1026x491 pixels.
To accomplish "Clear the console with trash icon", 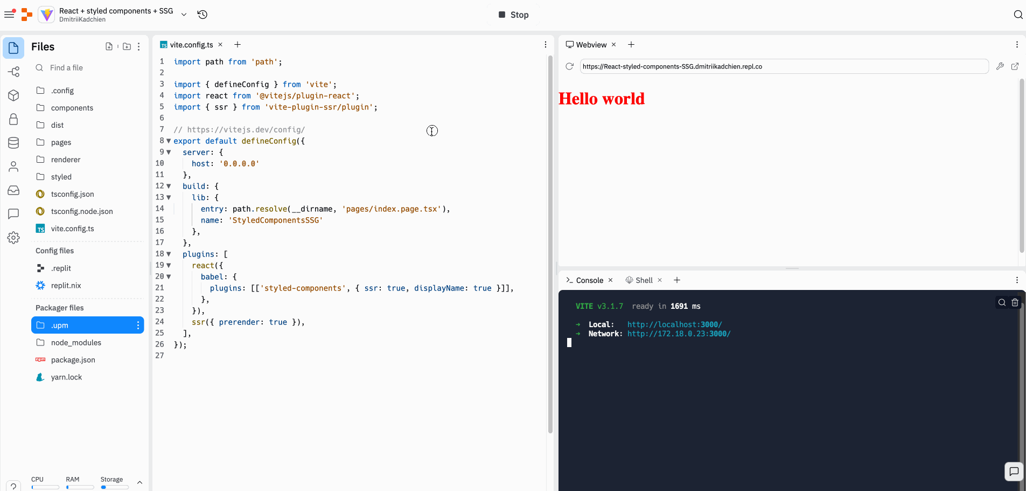I will click(1015, 302).
